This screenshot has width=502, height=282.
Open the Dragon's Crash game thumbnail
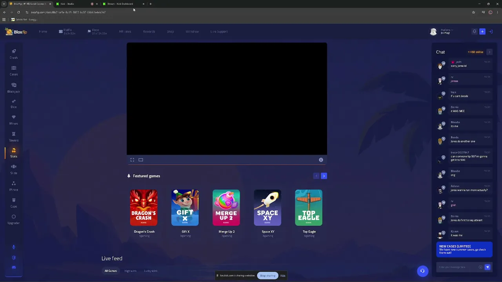coord(144,208)
